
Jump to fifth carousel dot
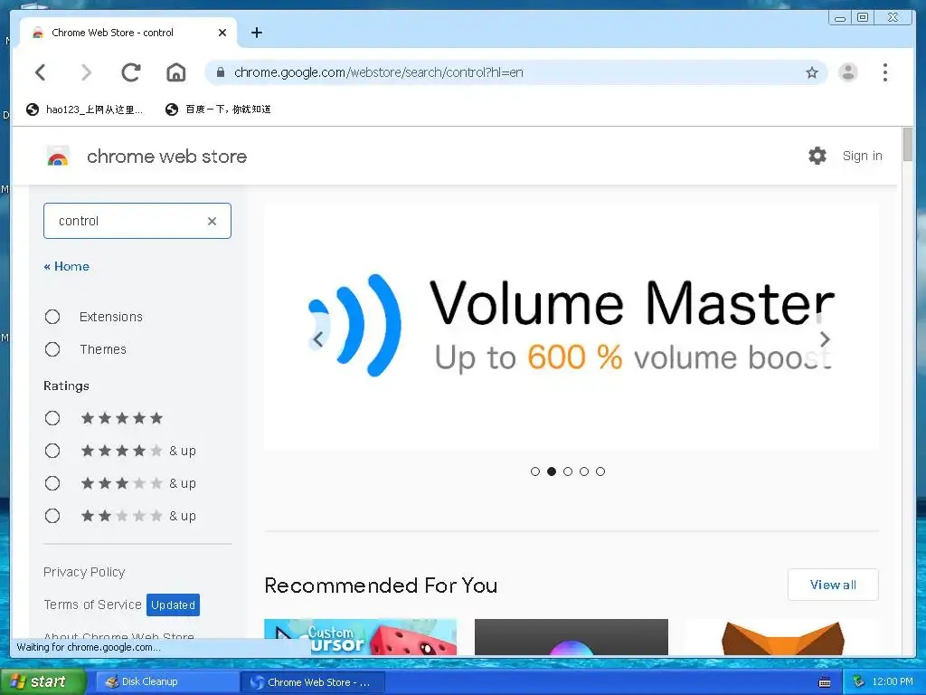[x=600, y=471]
